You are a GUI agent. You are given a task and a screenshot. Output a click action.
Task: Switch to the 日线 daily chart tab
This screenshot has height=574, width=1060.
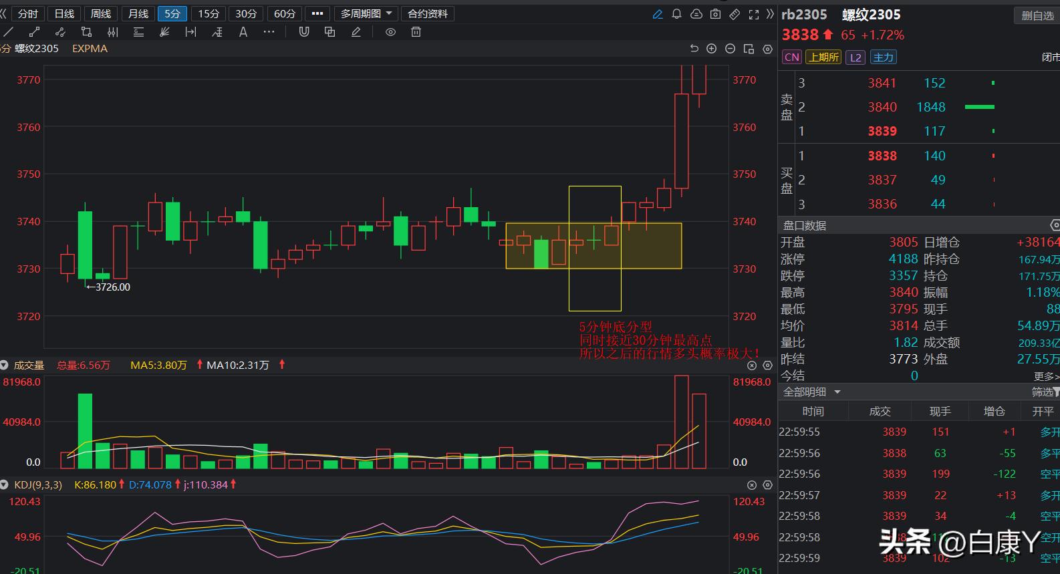pyautogui.click(x=64, y=14)
